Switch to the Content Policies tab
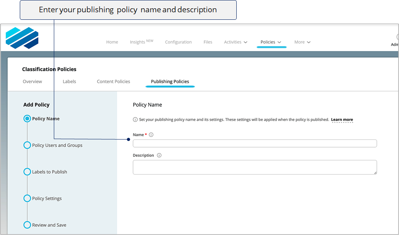This screenshot has height=235, width=399. click(113, 81)
